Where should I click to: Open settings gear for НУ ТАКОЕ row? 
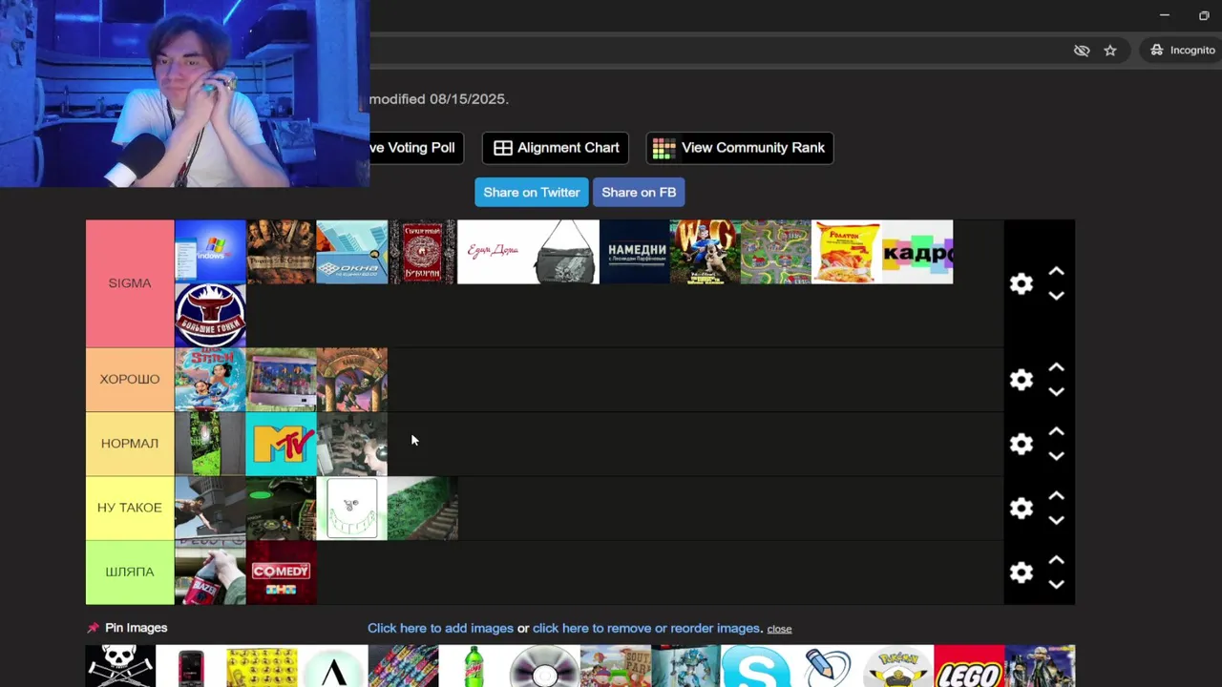(x=1022, y=508)
